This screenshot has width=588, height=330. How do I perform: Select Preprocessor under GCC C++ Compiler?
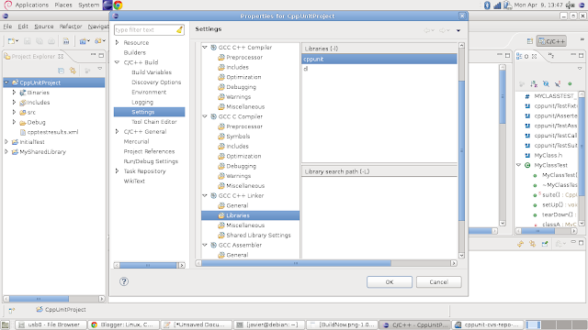(244, 57)
